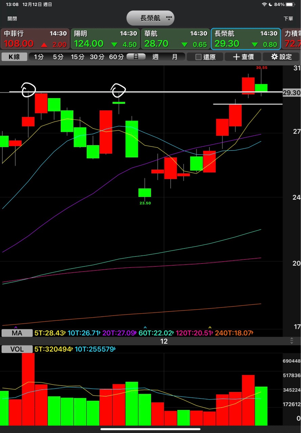Switch to the 1分 timeframe

39,57
